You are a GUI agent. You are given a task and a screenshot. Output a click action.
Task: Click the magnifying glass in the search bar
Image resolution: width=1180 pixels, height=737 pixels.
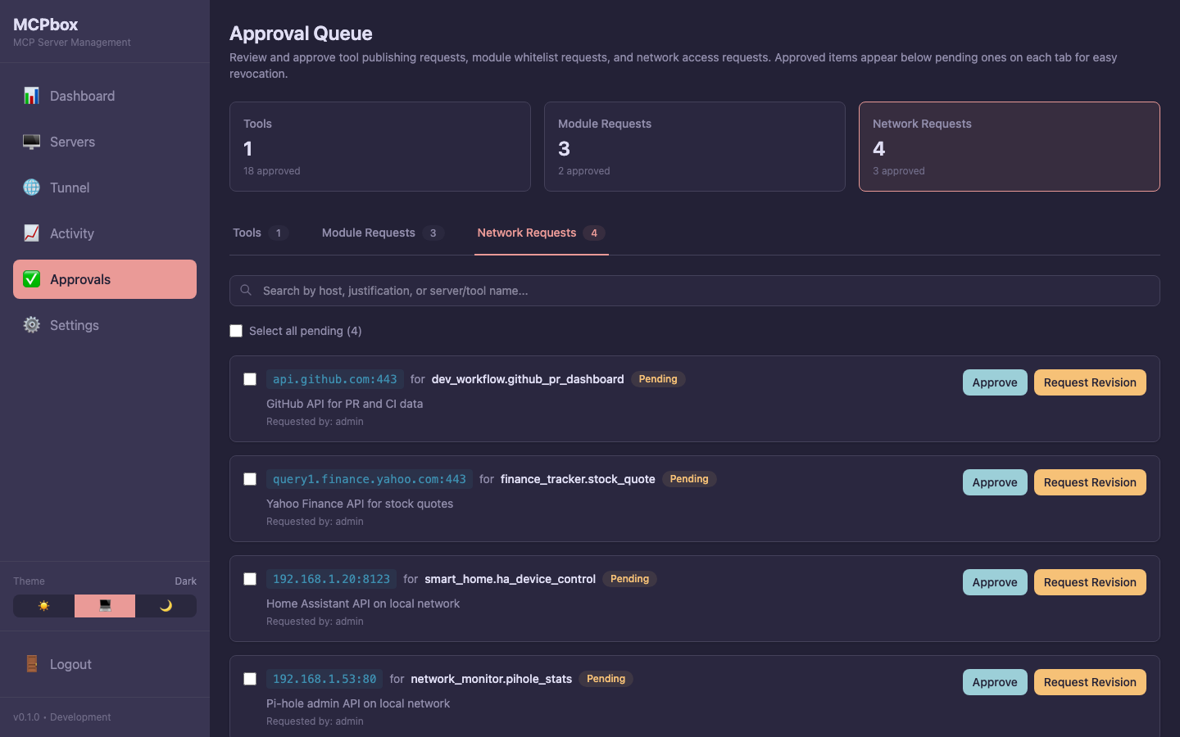[246, 290]
